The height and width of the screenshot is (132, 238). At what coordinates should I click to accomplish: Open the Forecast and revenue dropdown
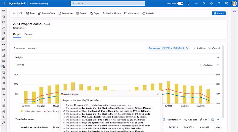pyautogui.click(x=26, y=48)
